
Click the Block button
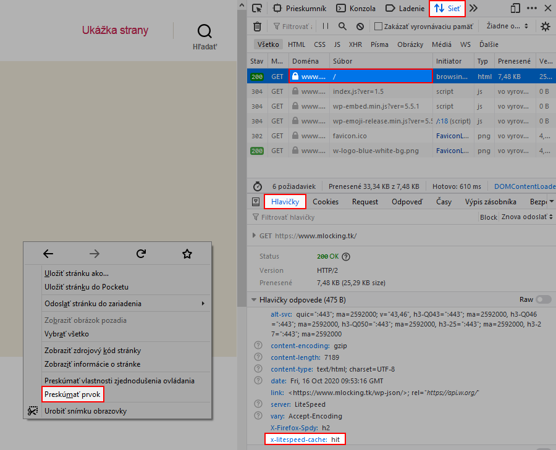point(488,217)
